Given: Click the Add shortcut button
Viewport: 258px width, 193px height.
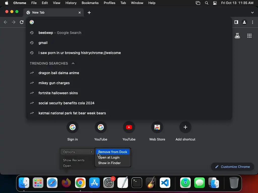Looking at the screenshot, I should point(185,131).
